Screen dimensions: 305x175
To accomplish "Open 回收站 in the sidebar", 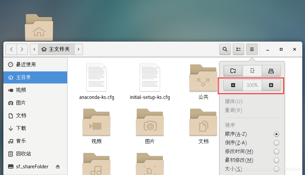I will 35,154.
